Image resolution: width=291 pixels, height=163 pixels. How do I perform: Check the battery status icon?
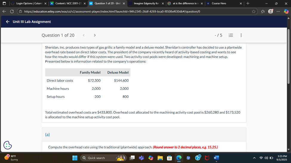tap(271, 158)
